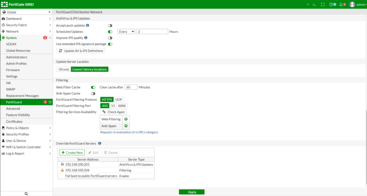
Task: Select filtering port 53
Action: pos(113,106)
